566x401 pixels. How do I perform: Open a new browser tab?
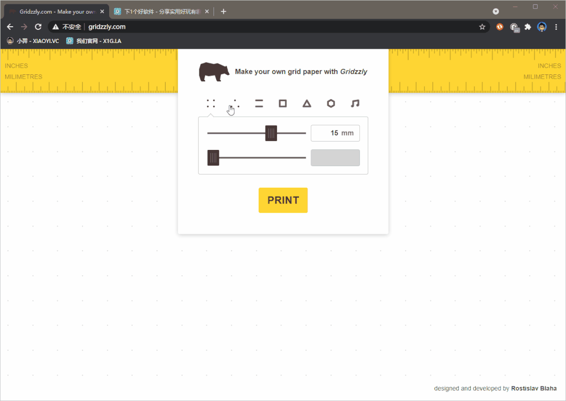tap(223, 12)
